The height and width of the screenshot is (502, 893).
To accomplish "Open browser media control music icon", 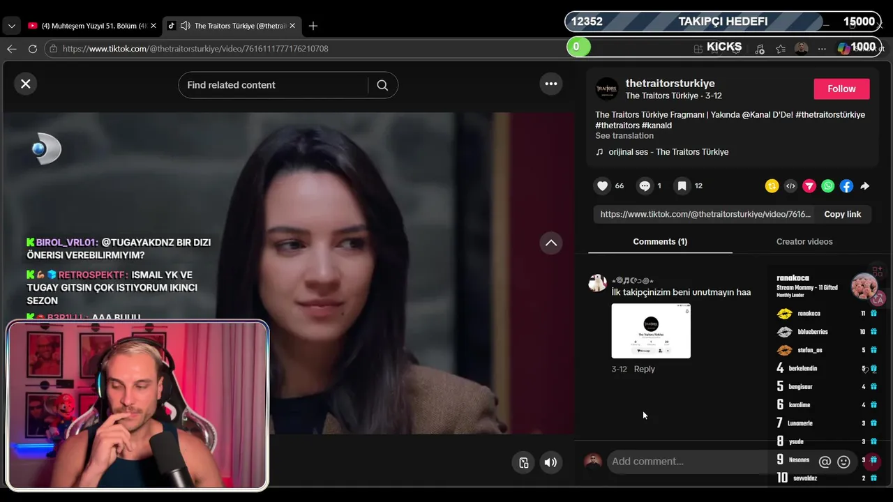I will pos(760,49).
